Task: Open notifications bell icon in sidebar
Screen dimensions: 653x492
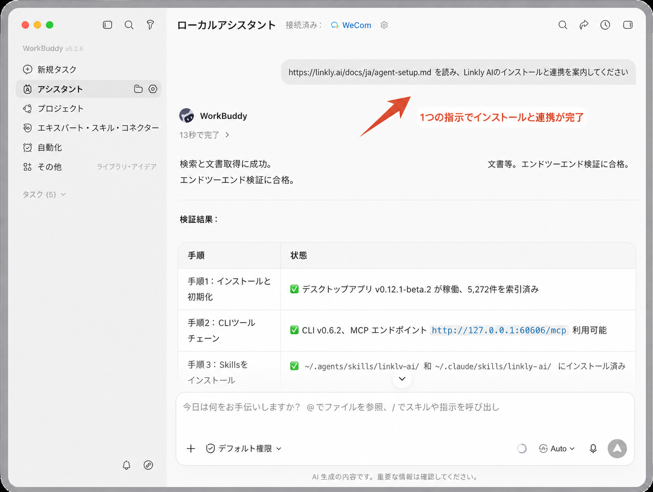Action: click(127, 465)
